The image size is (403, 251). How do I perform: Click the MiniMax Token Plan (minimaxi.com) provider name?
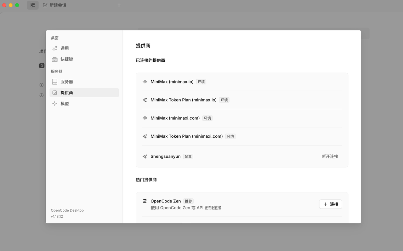point(187,136)
